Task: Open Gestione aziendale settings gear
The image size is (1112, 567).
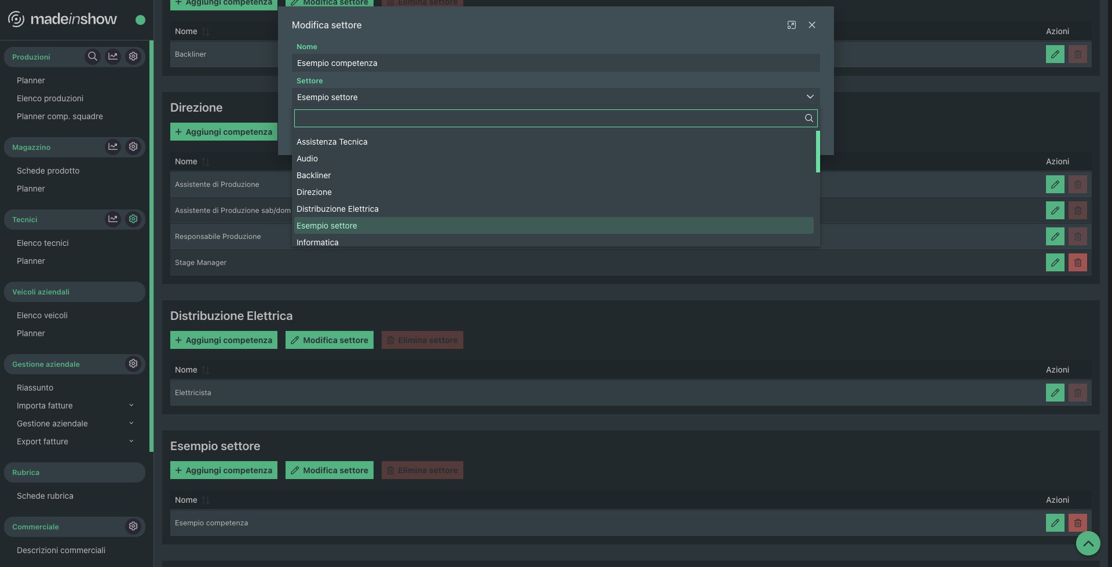Action: pyautogui.click(x=133, y=364)
